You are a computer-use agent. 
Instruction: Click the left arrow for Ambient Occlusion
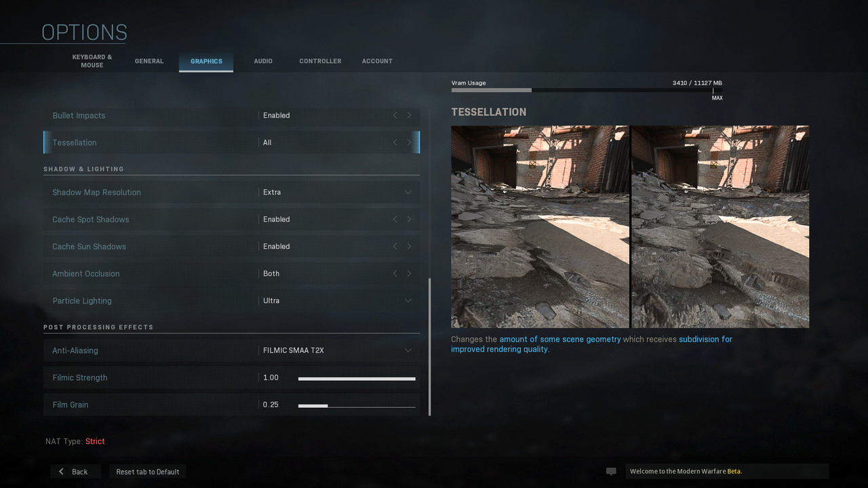click(x=395, y=274)
